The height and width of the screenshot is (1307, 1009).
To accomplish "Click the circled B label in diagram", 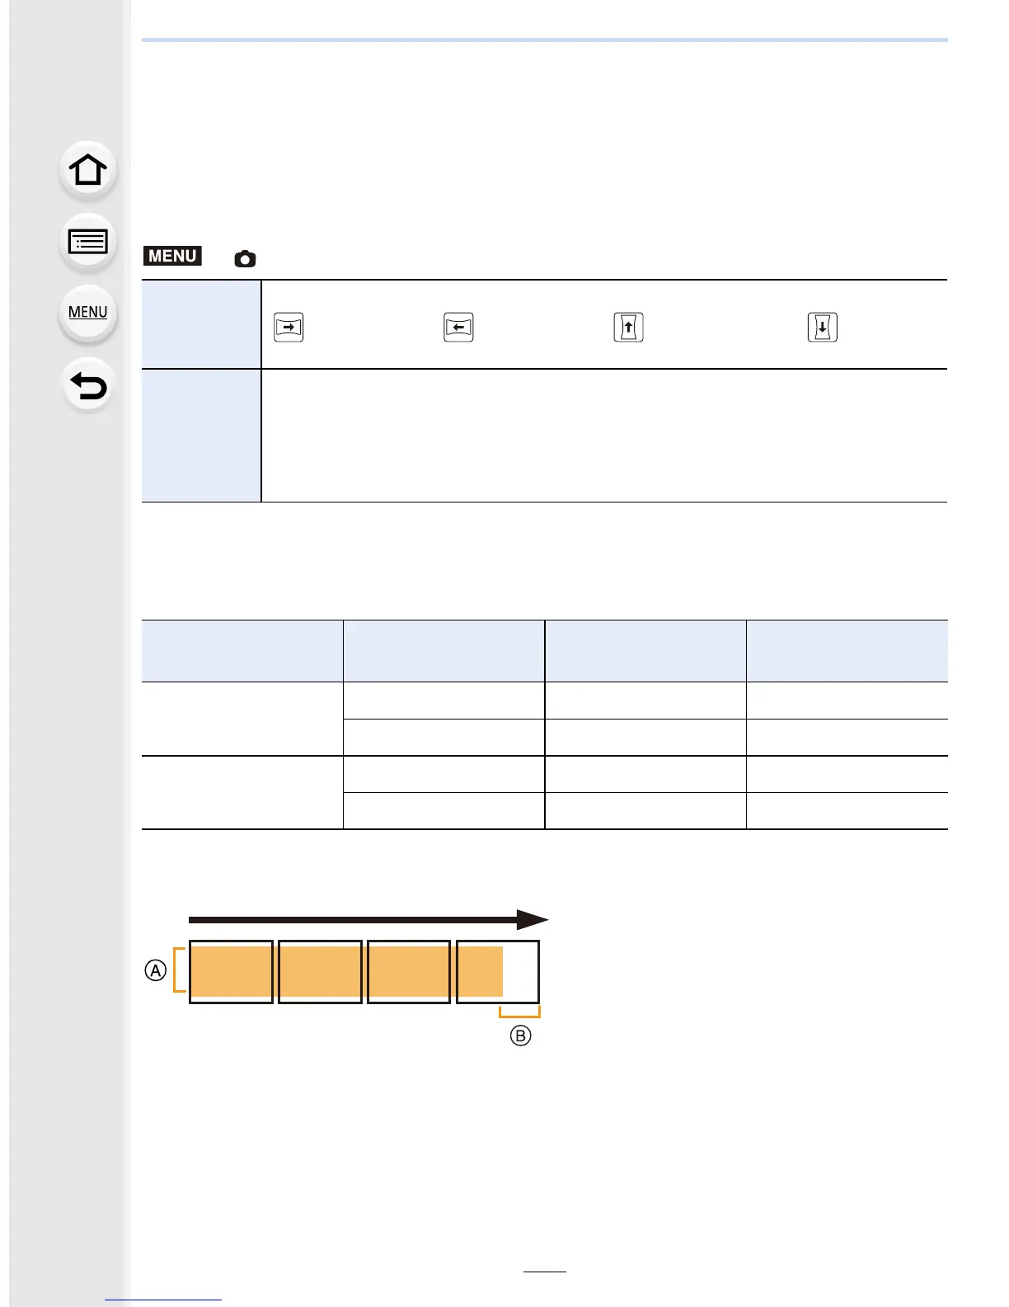I will tap(520, 1036).
